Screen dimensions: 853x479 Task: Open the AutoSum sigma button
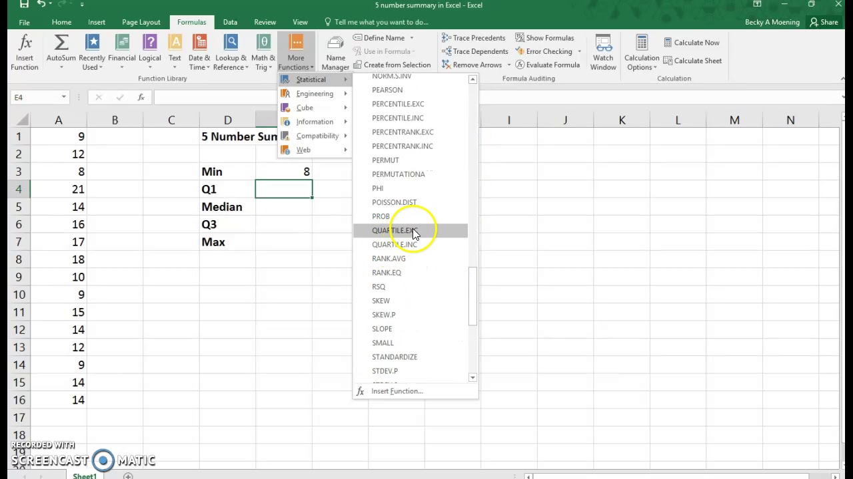(x=61, y=53)
